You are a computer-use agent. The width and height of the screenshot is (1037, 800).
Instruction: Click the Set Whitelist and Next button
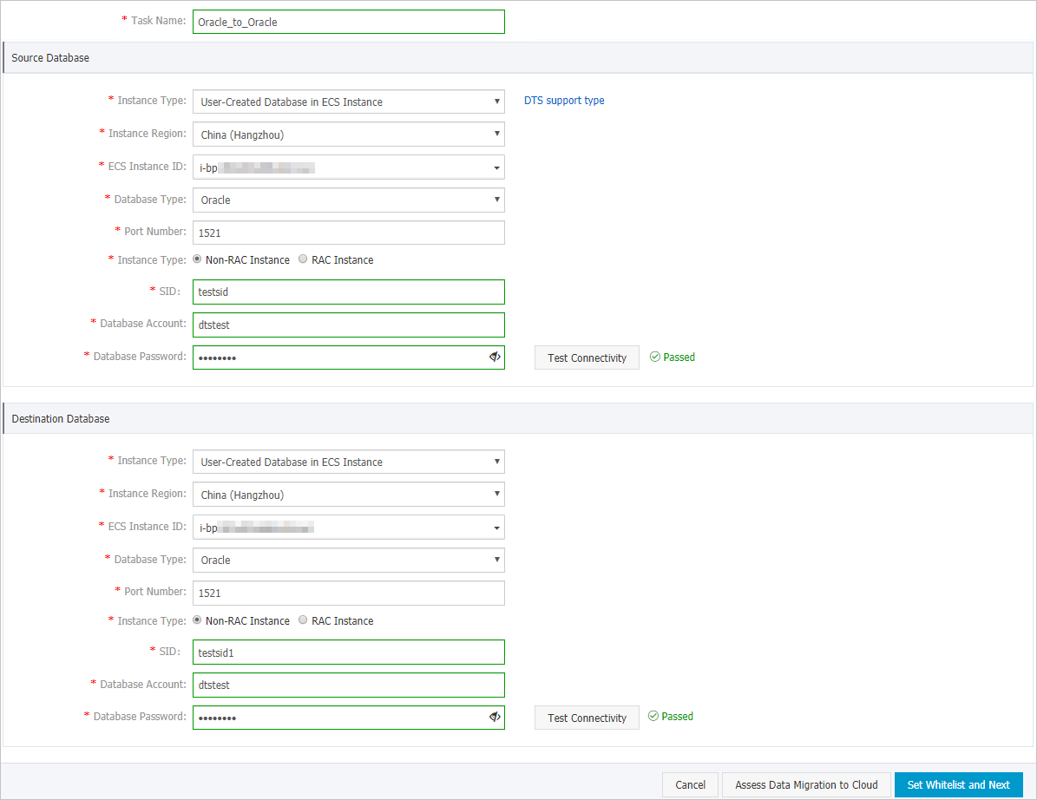[x=959, y=784]
